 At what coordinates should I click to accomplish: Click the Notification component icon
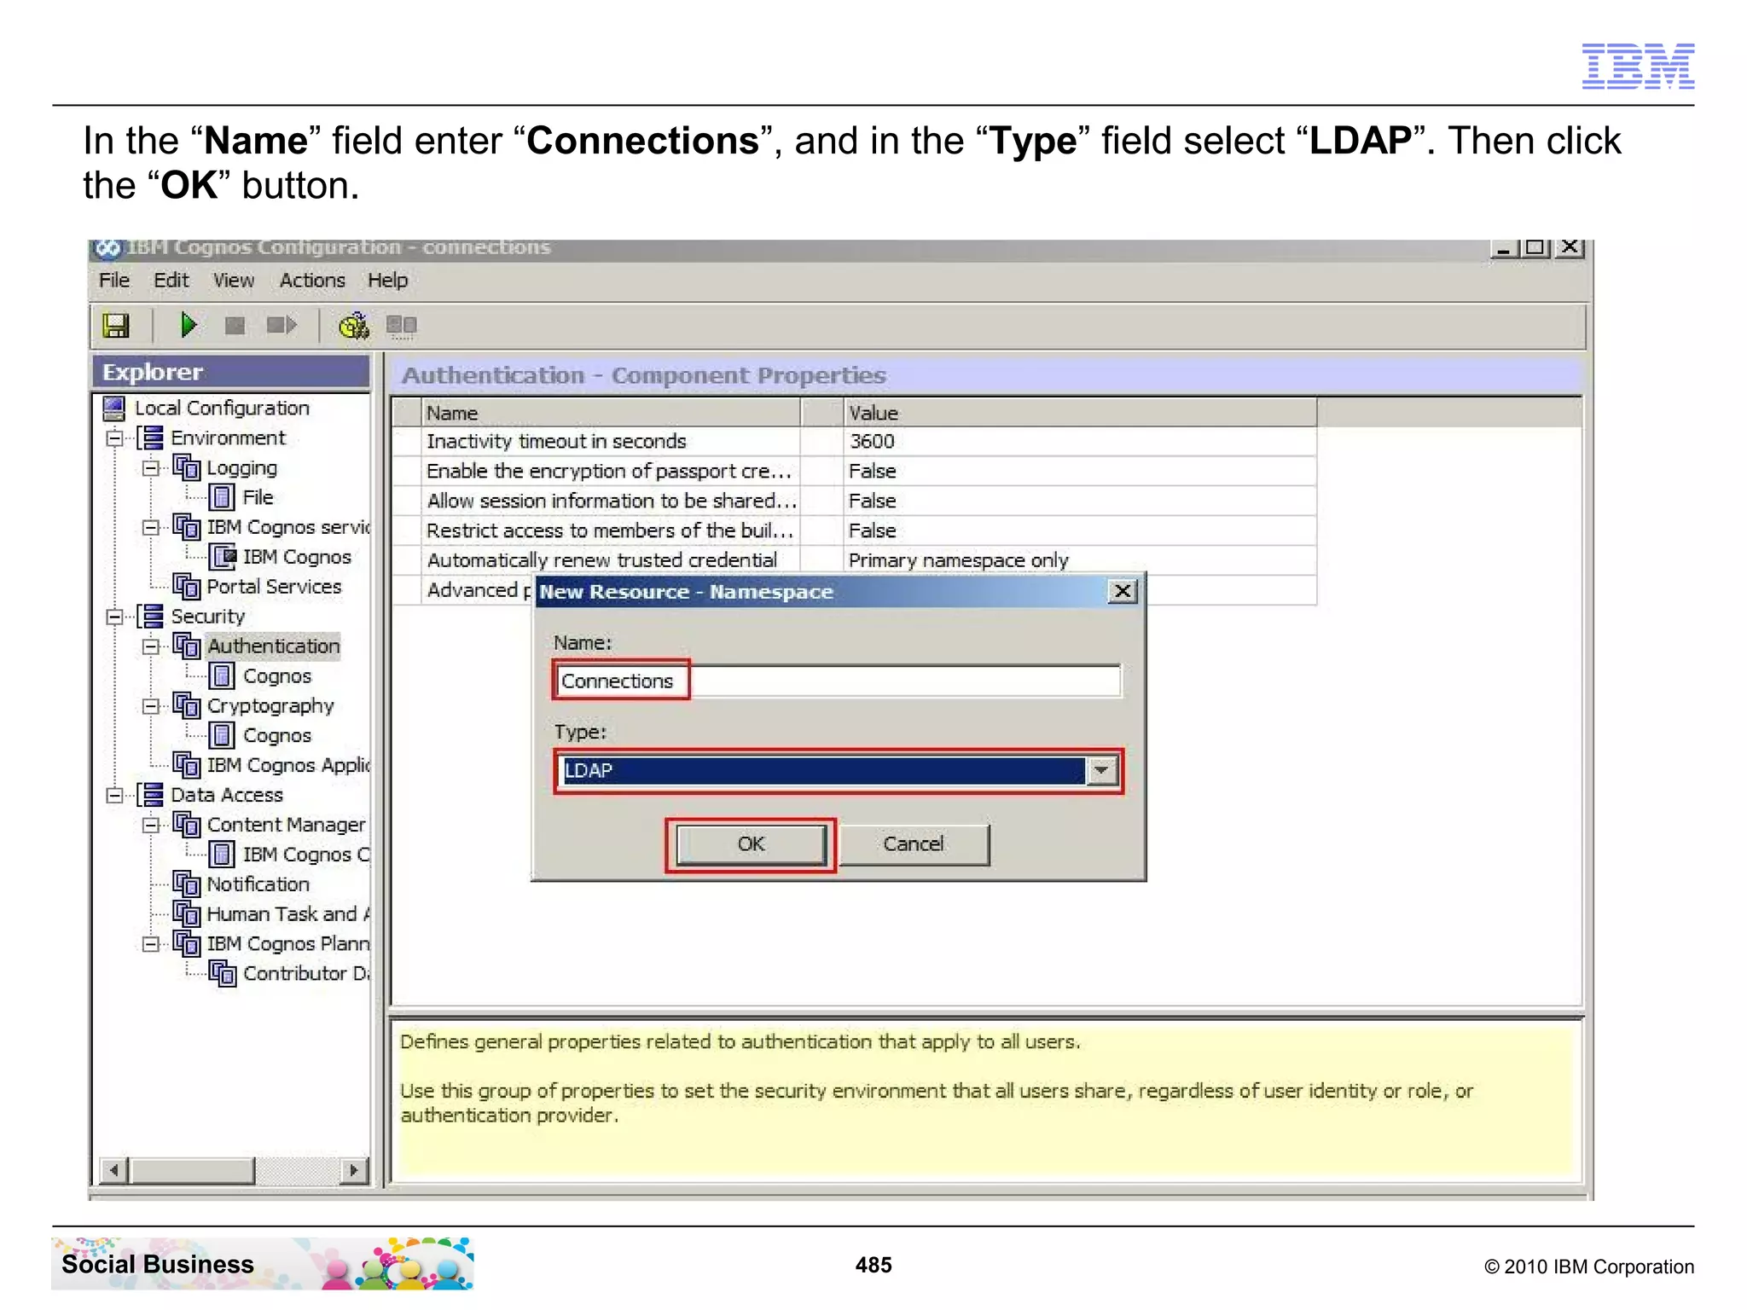(x=186, y=884)
